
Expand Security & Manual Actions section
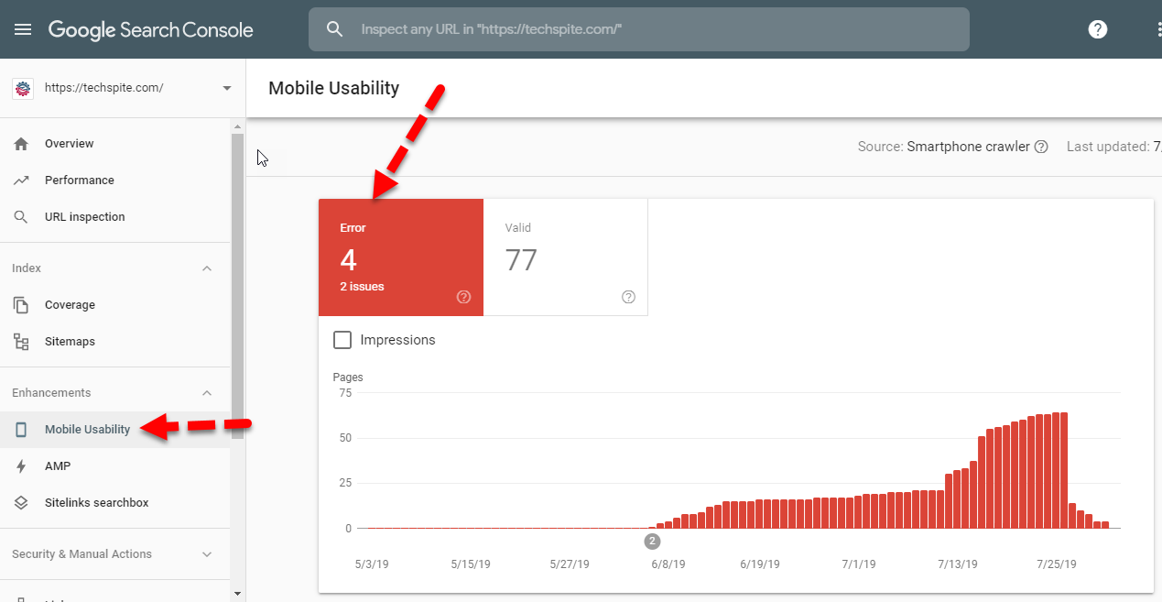[x=207, y=554]
